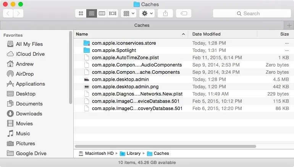294x167 pixels.
Task: Open Music in sidebar
Action: 19,134
